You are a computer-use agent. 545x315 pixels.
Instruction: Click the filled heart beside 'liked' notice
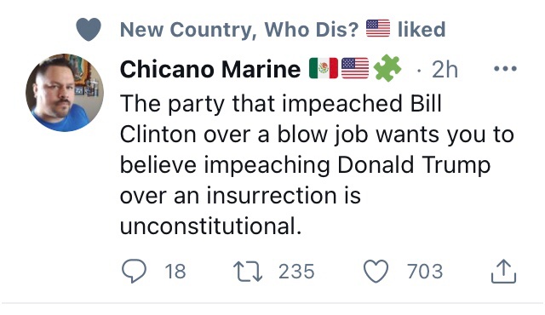pos(89,30)
